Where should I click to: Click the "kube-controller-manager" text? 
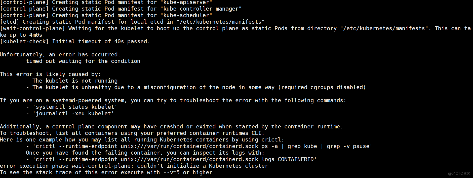point(201,9)
